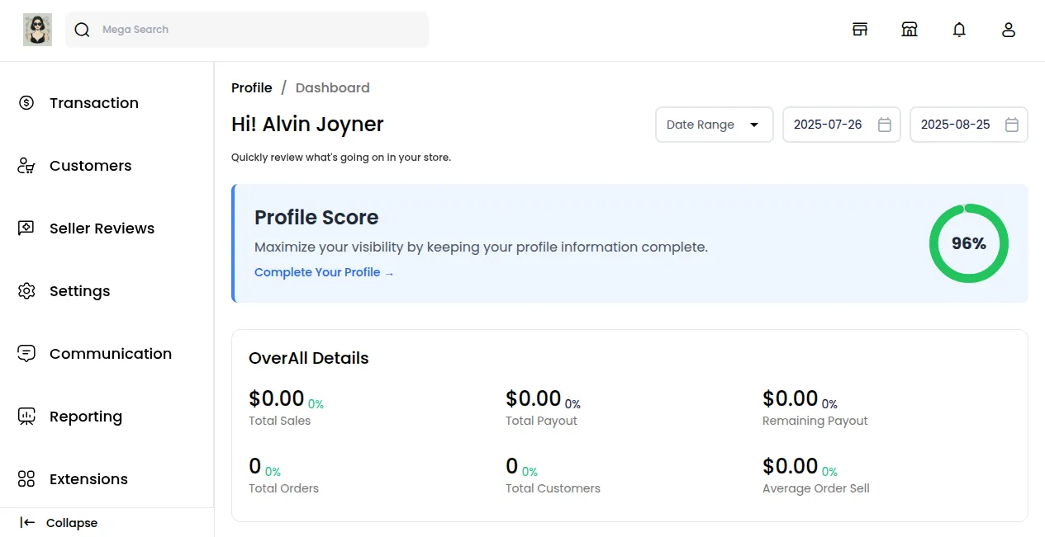
Task: Follow the Complete Your Profile link
Action: coord(324,272)
